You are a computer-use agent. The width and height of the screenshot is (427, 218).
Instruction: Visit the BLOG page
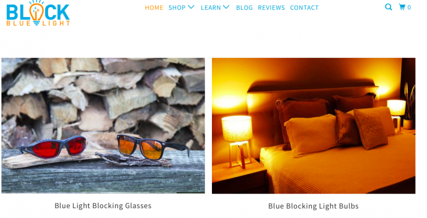244,8
